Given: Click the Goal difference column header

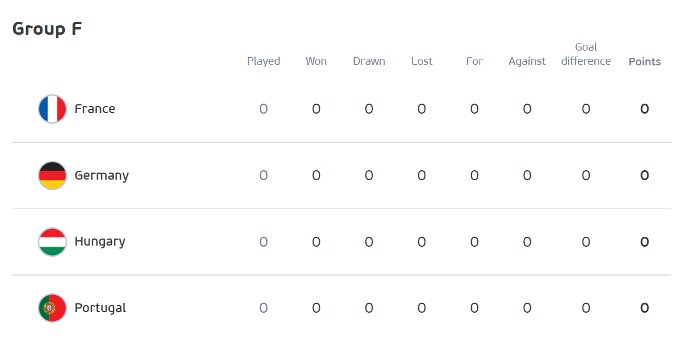Looking at the screenshot, I should [x=586, y=54].
